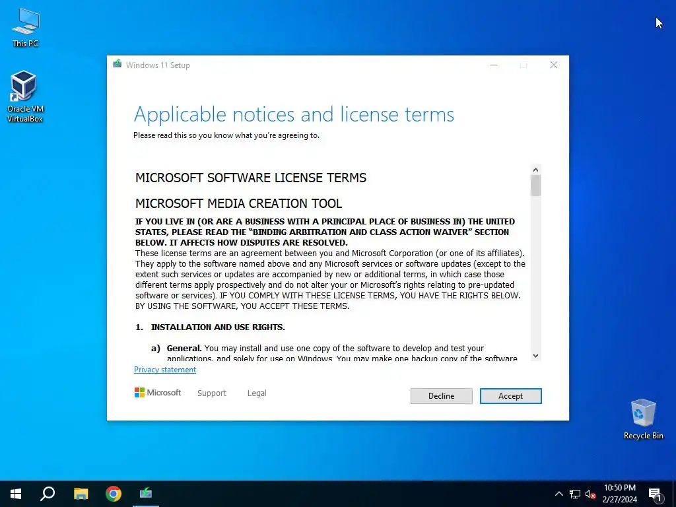Open taskbar search magnifier
676x507 pixels.
click(48, 494)
